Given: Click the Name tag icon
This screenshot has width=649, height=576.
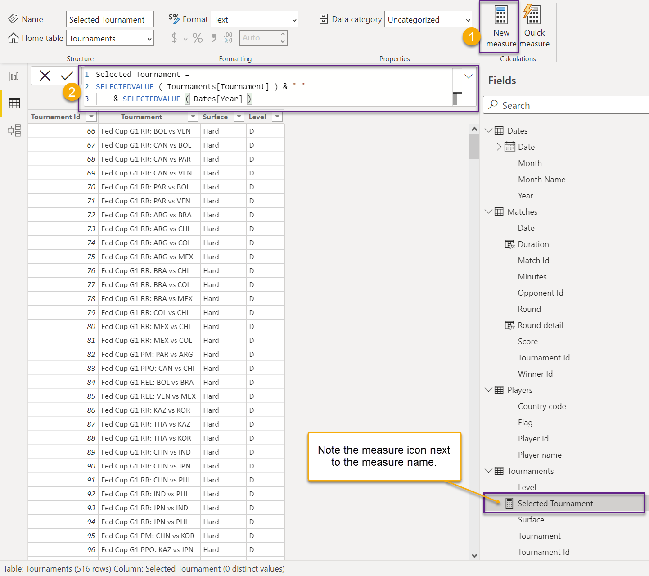Looking at the screenshot, I should tap(14, 19).
